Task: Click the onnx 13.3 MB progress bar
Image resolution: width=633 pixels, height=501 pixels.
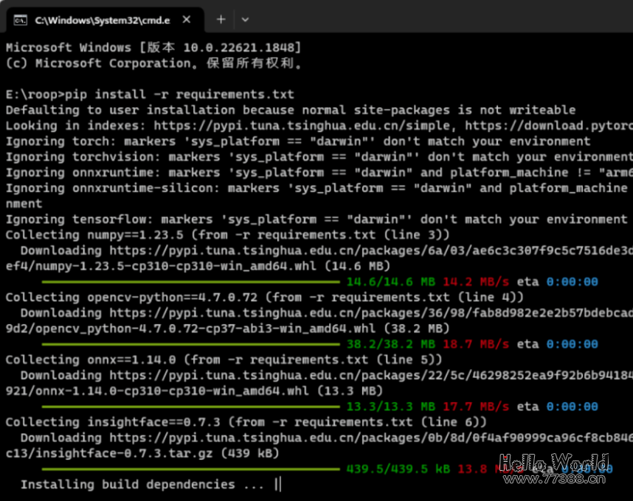Action: click(190, 407)
